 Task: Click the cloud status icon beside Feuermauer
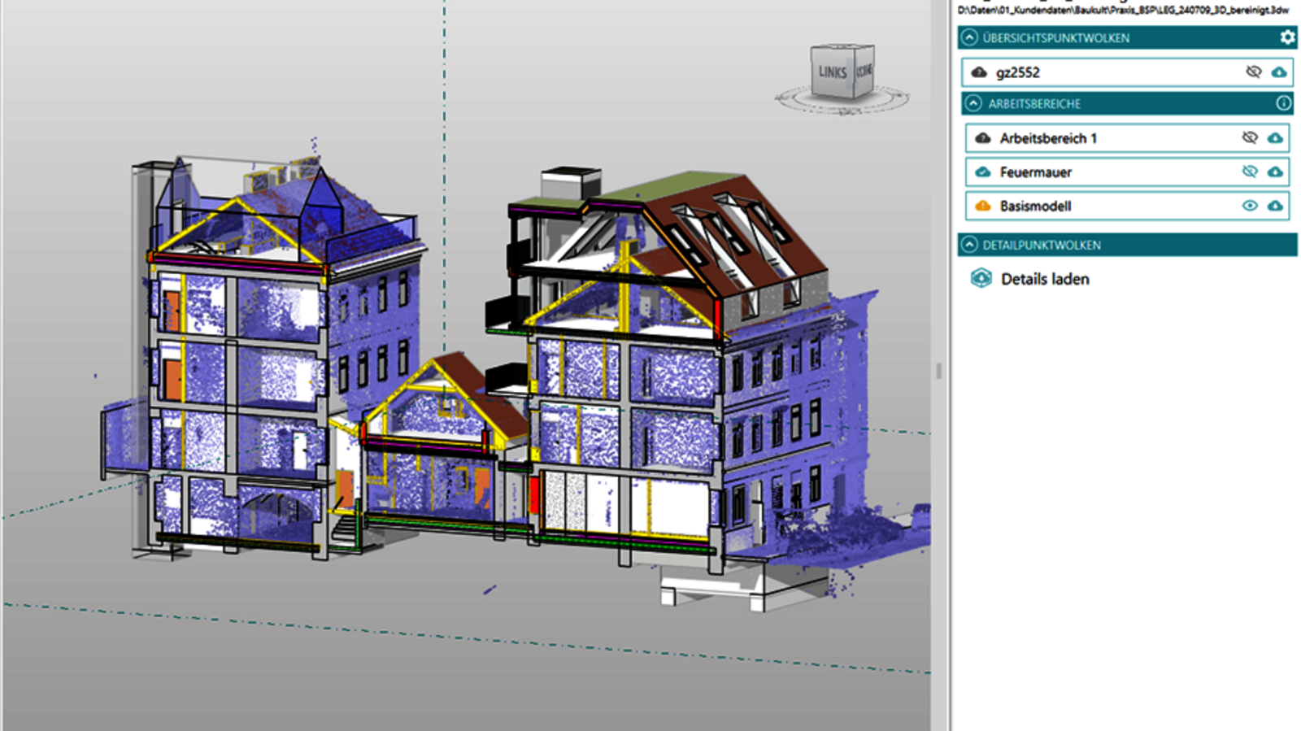click(x=983, y=172)
